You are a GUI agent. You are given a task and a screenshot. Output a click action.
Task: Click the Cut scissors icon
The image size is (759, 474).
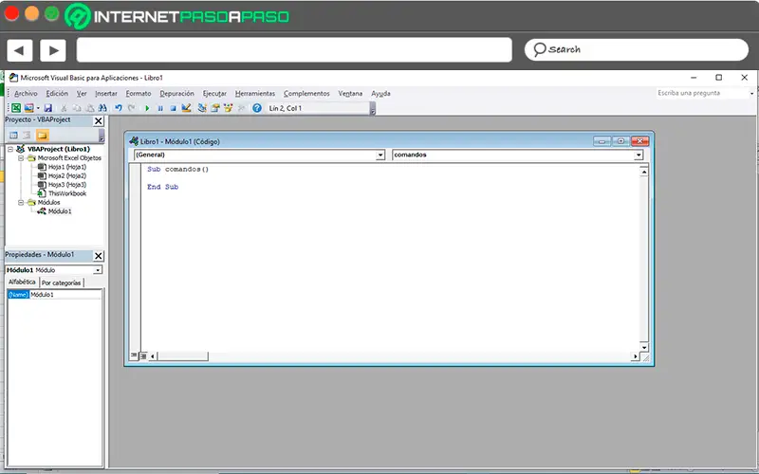[64, 108]
